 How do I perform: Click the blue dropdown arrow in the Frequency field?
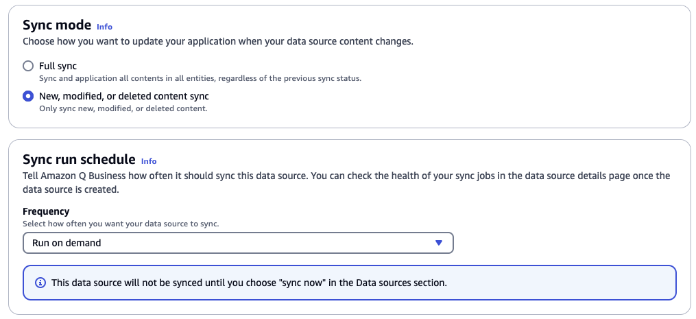439,243
